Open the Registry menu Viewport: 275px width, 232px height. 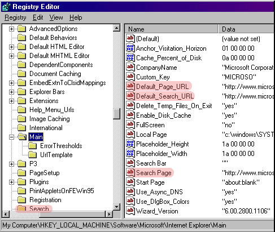point(15,17)
